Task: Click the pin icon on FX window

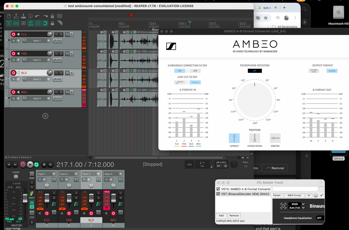Action: pyautogui.click(x=321, y=182)
